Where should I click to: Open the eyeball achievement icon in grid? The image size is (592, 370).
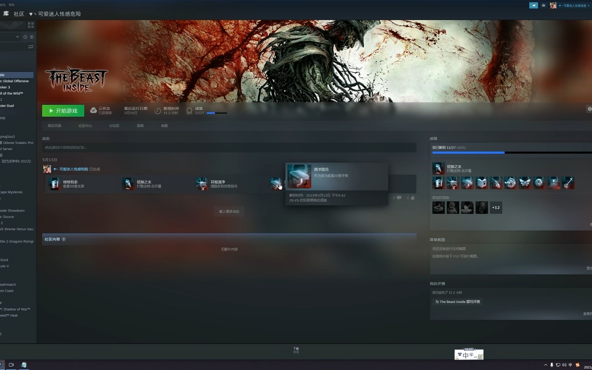point(539,183)
